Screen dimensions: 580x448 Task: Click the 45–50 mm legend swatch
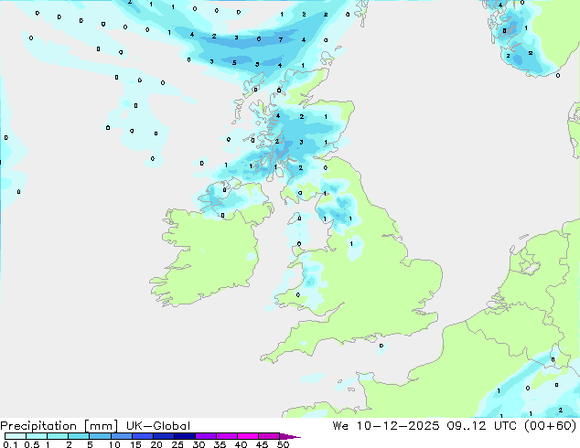pos(269,436)
